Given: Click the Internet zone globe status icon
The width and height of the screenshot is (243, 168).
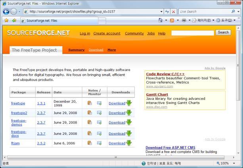Looking at the screenshot, I should tap(144, 163).
